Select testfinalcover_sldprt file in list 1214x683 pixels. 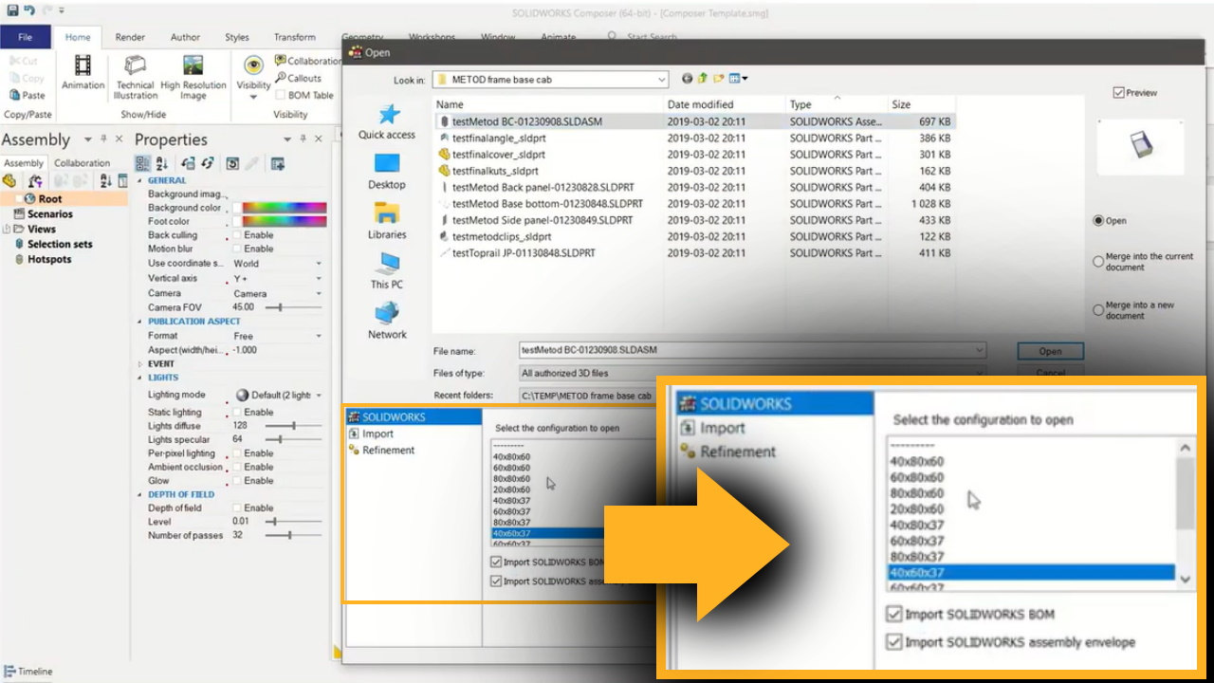(499, 155)
